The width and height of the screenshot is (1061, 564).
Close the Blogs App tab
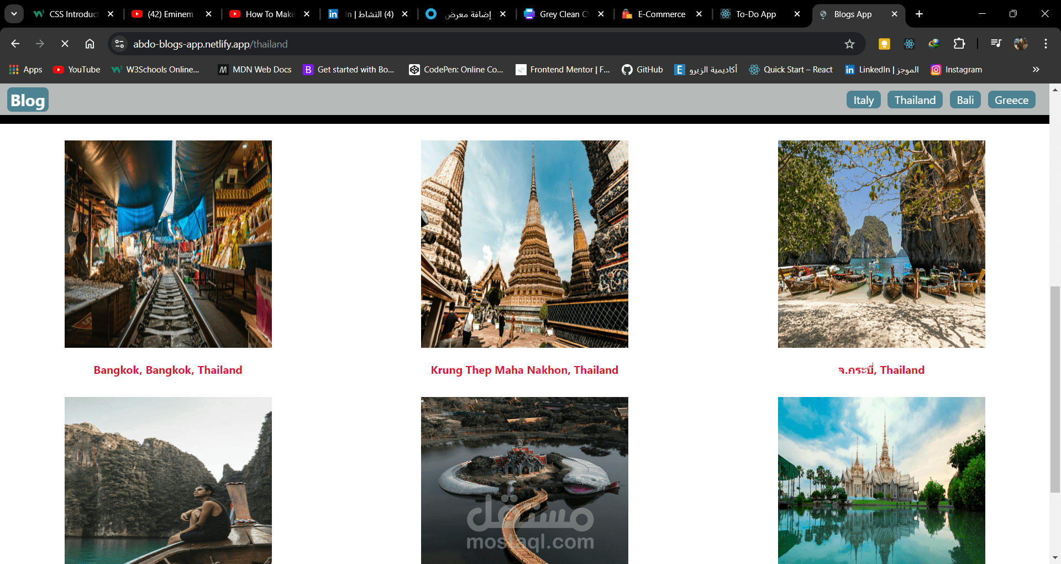point(895,14)
